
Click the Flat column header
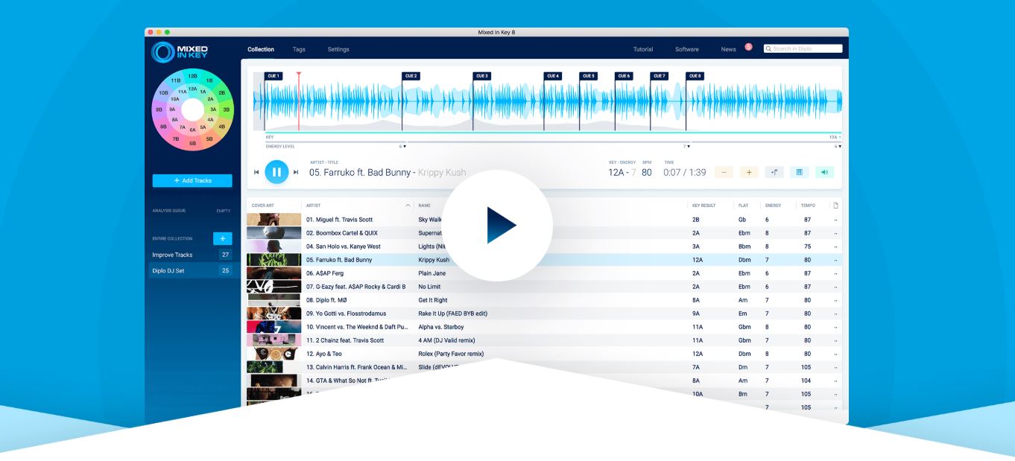[x=743, y=206]
